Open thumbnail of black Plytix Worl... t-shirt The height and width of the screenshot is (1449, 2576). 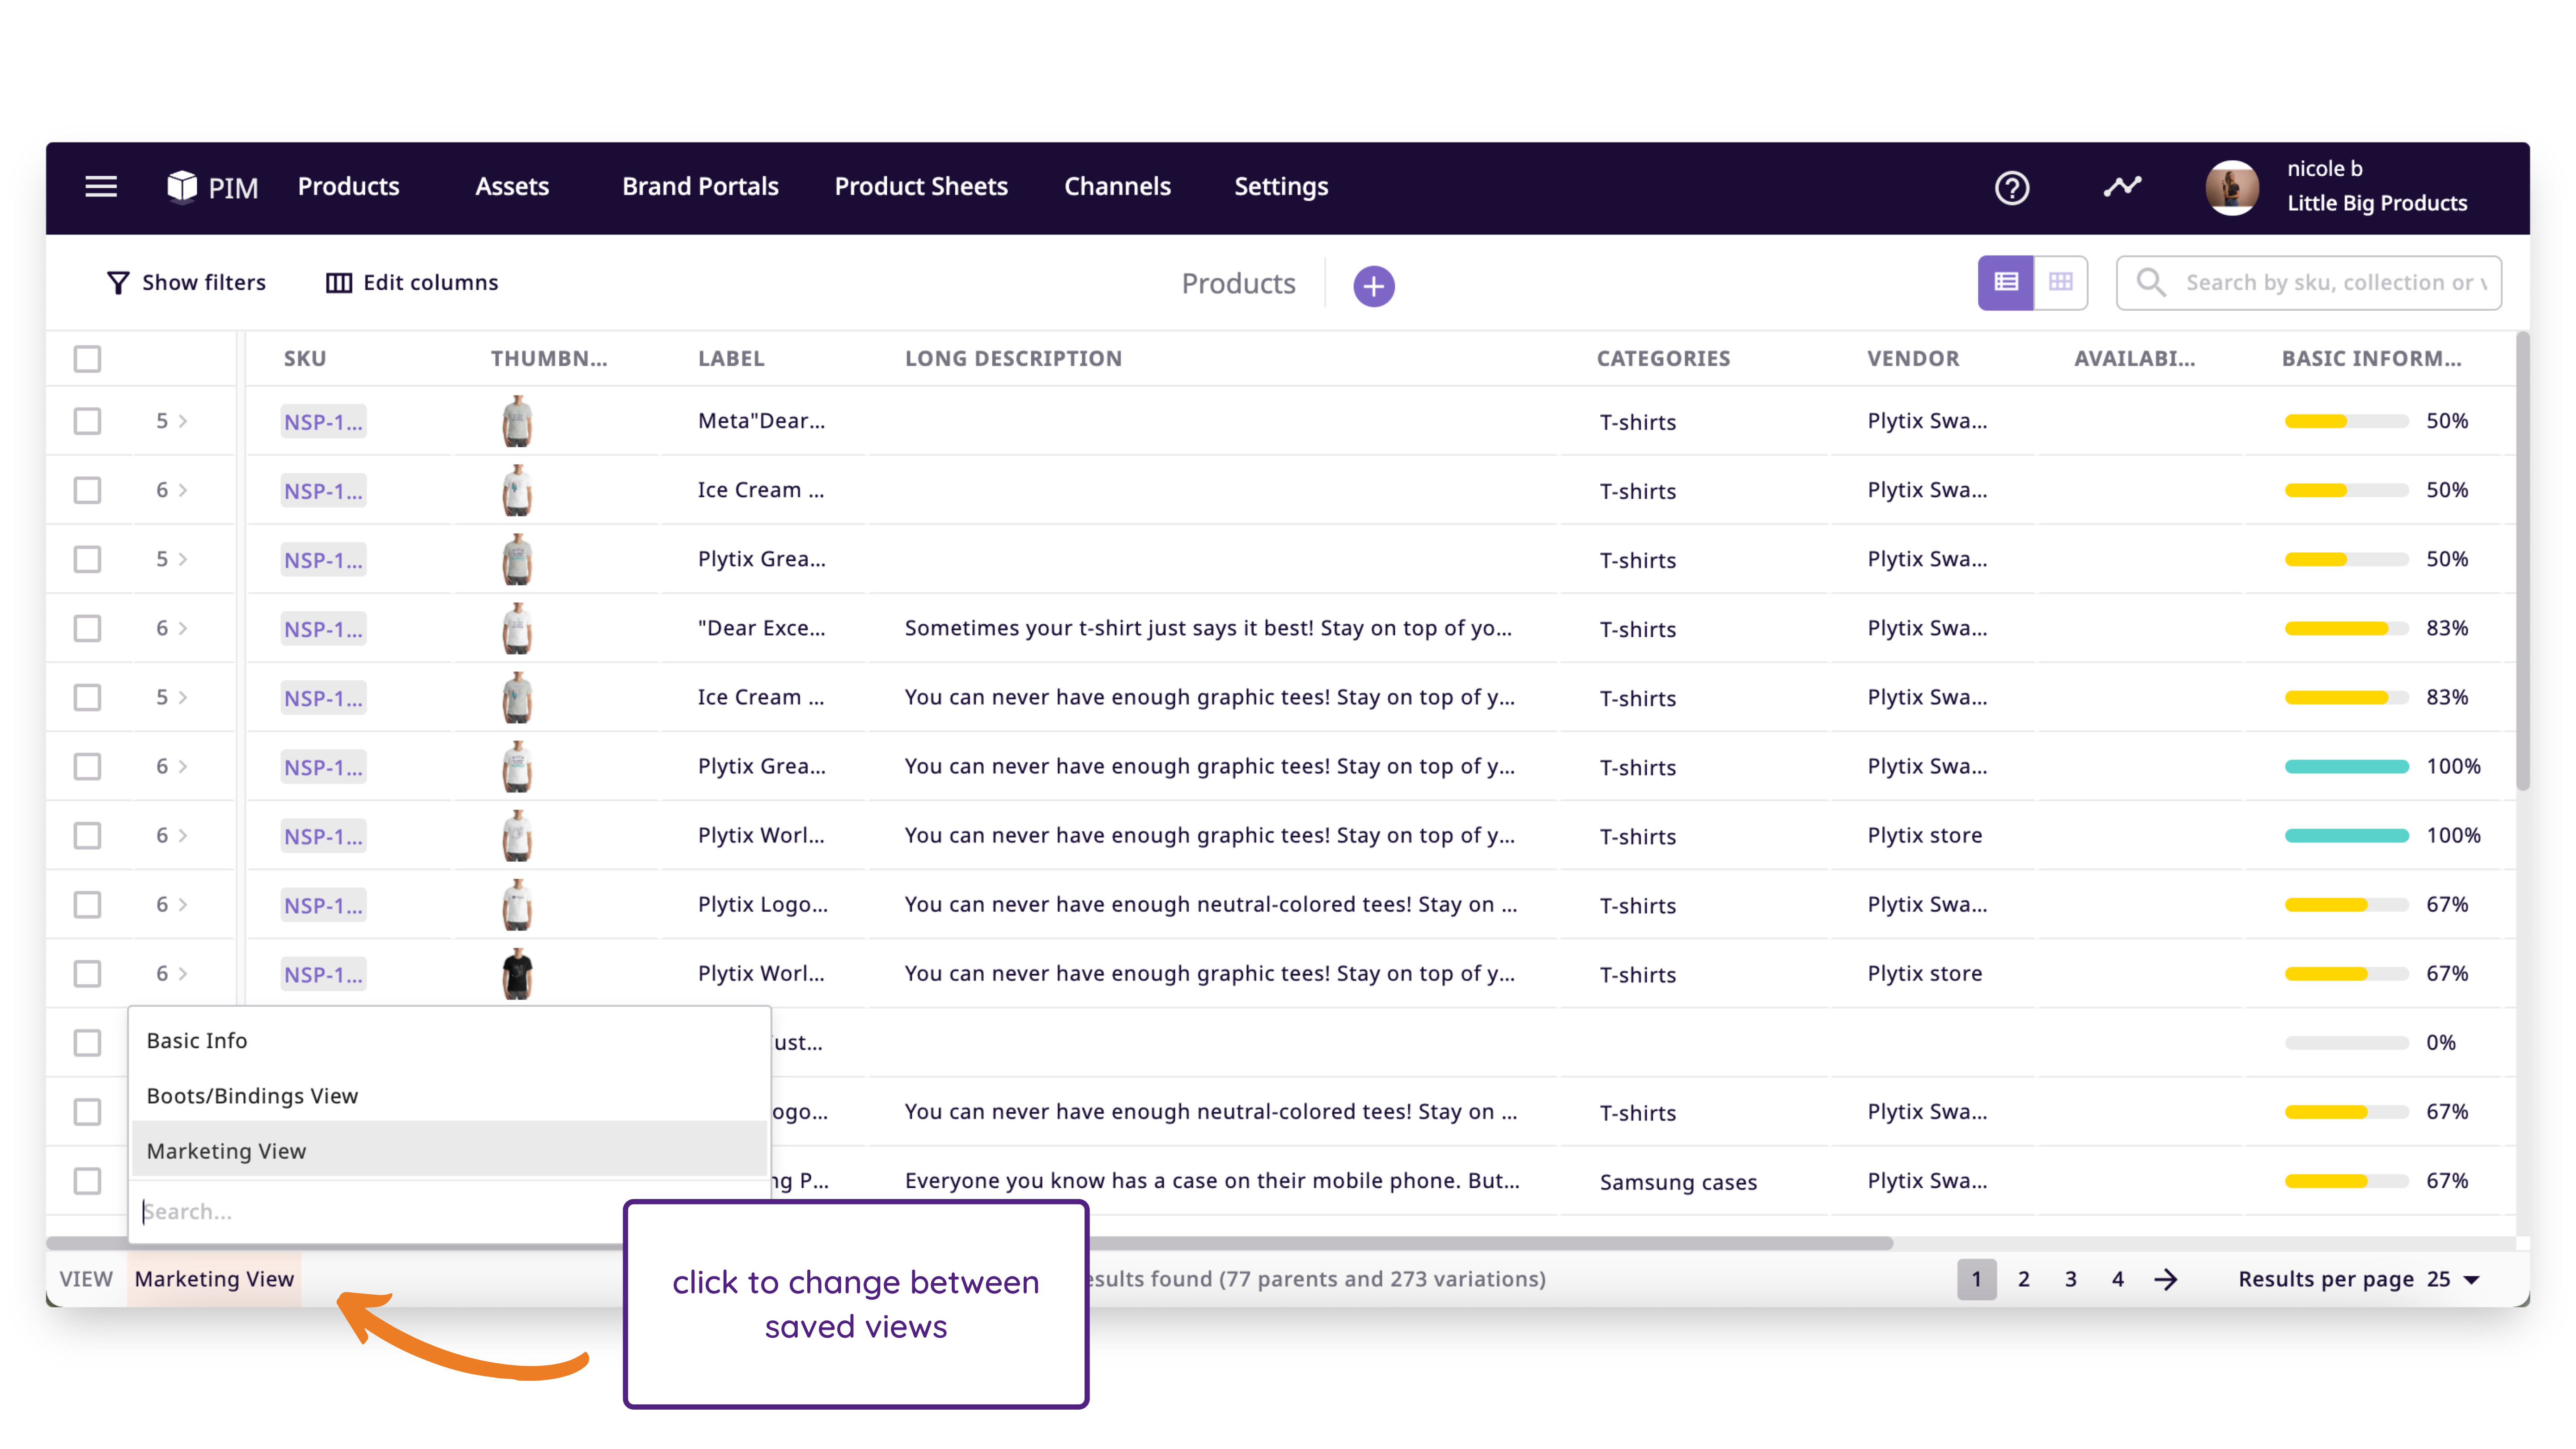pos(517,974)
